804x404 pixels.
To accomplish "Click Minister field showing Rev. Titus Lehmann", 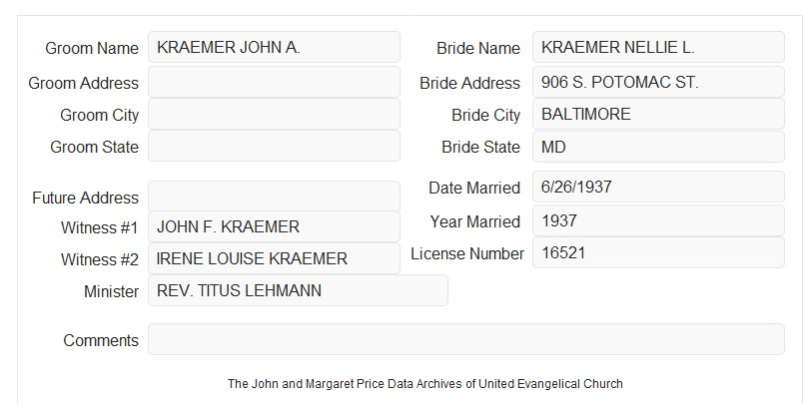I will [298, 290].
